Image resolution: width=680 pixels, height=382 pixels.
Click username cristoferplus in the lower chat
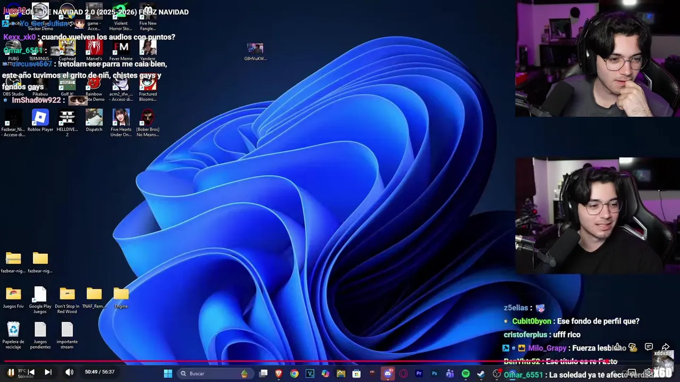[x=525, y=334]
